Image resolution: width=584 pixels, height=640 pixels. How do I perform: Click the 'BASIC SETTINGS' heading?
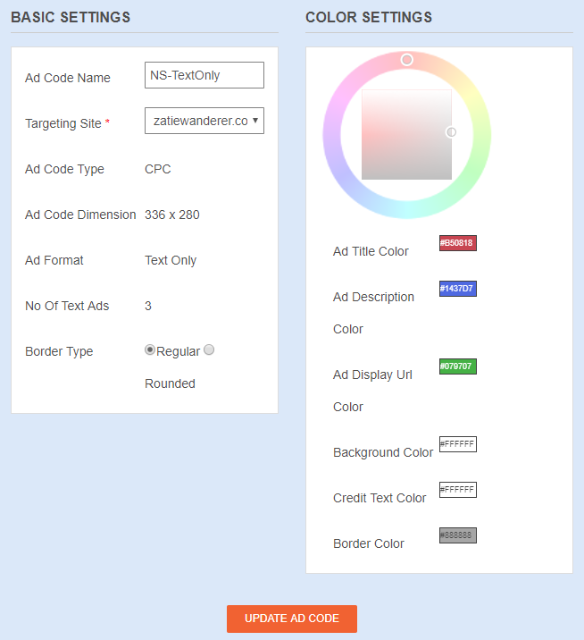pos(71,18)
